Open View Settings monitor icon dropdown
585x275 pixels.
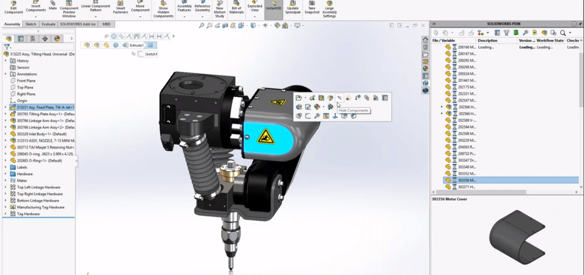[x=302, y=25]
